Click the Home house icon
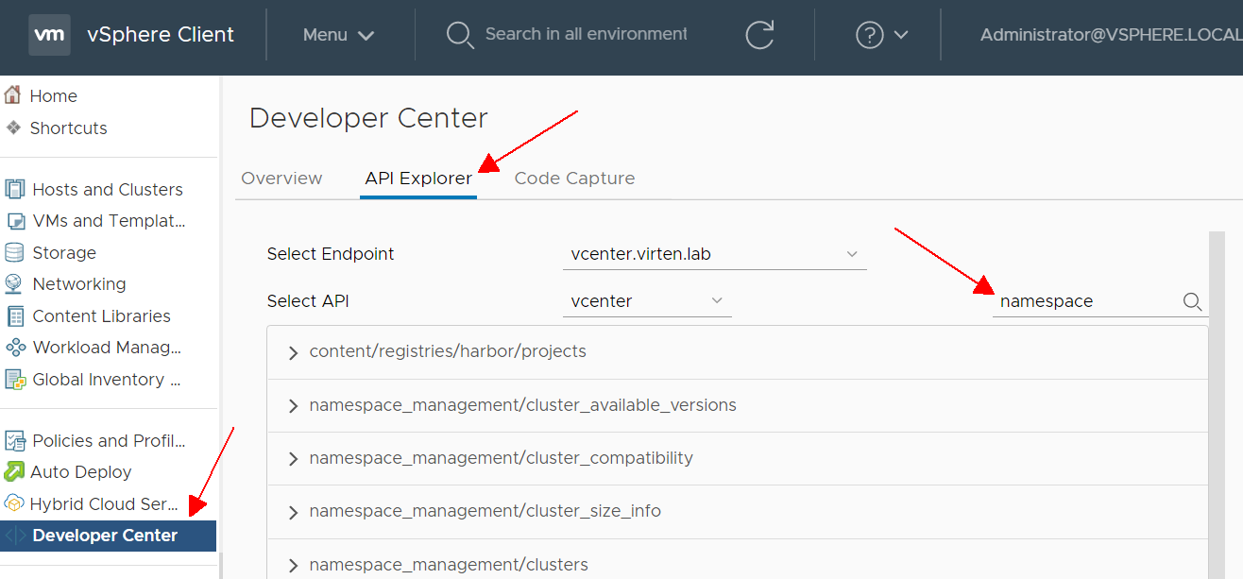Viewport: 1243px width, 579px height. tap(12, 95)
